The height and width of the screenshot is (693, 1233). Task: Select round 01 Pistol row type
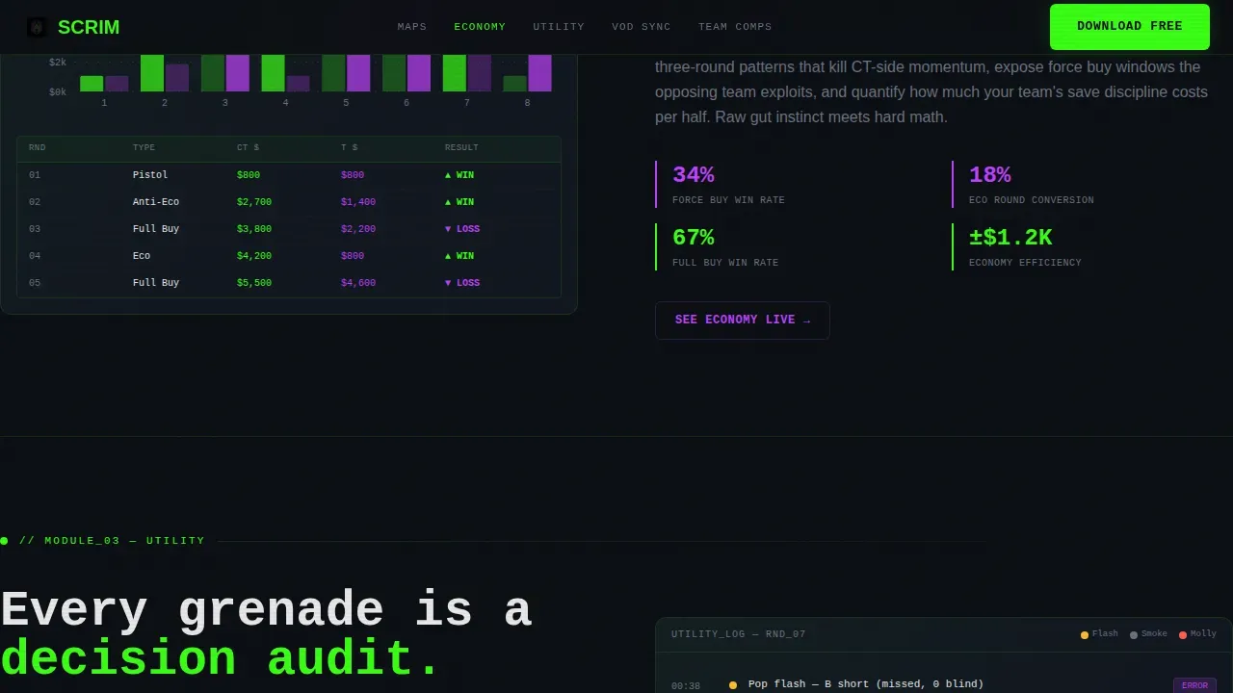150,175
